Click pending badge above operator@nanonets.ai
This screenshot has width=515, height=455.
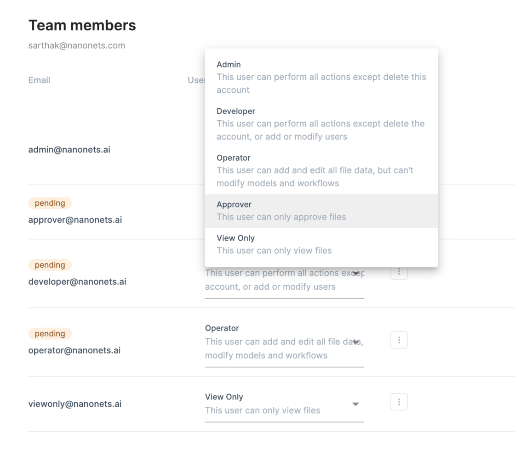click(50, 334)
